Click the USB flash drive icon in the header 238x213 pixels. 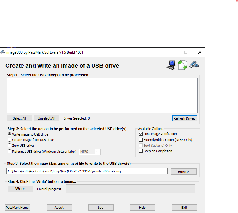(194, 65)
